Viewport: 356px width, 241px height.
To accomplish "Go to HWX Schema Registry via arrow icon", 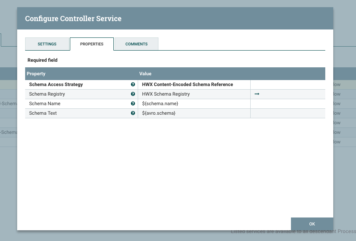I will [x=257, y=94].
